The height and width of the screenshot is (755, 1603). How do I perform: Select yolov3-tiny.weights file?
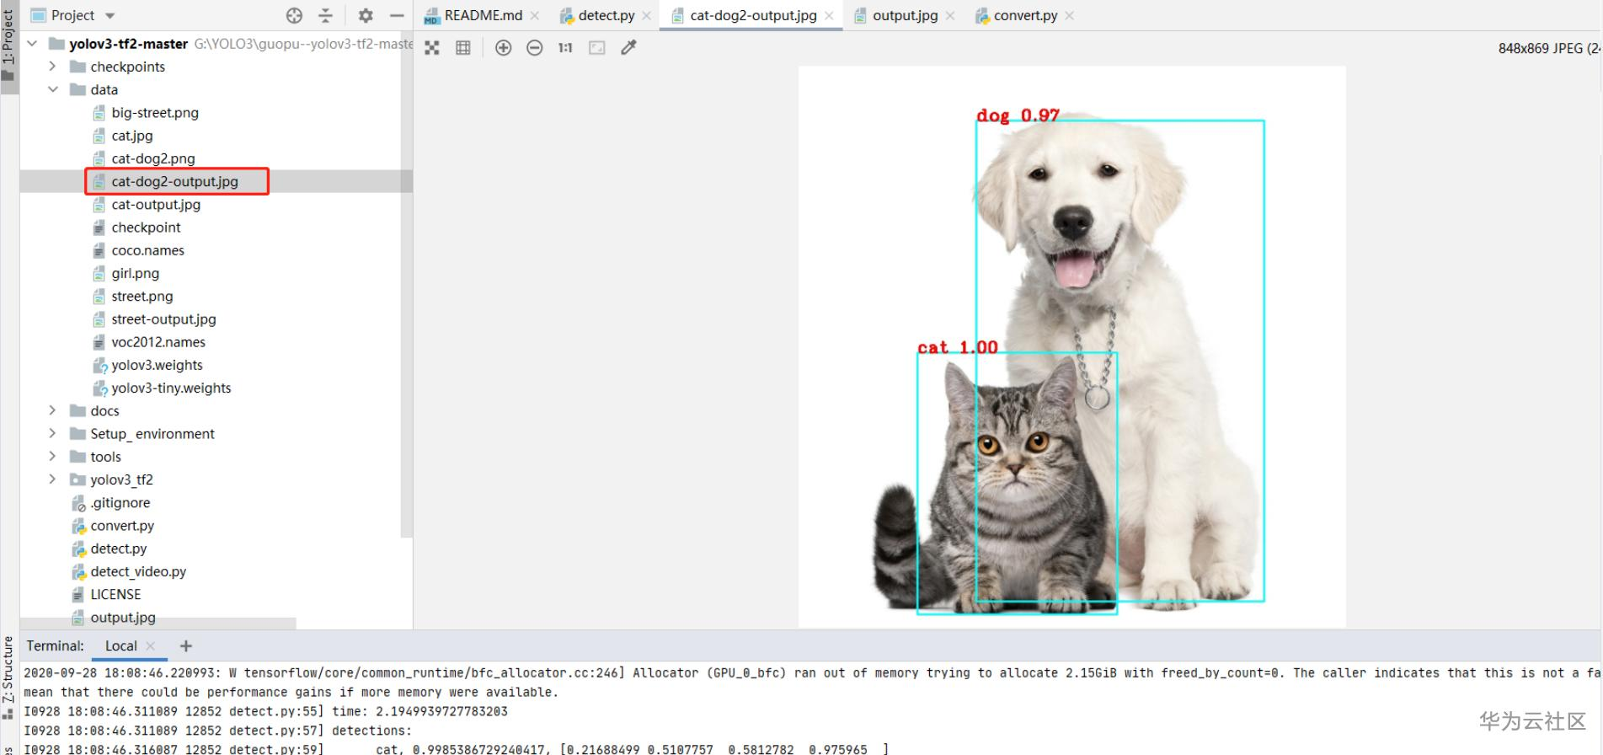pos(171,388)
